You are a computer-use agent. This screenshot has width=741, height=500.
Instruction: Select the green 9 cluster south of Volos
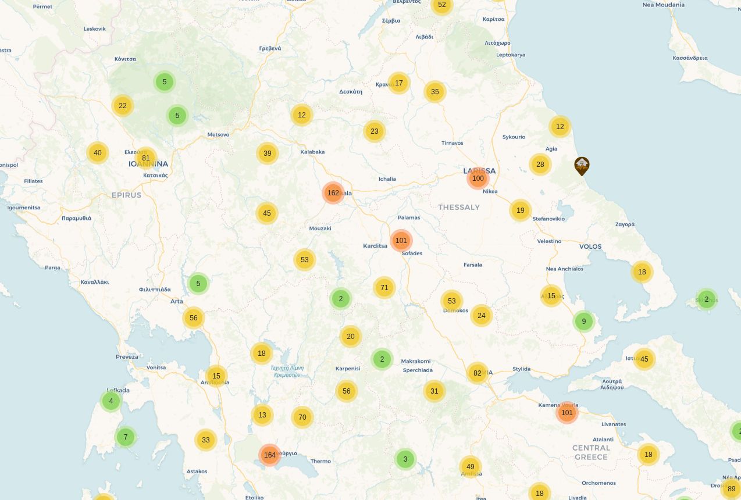(x=583, y=321)
